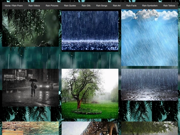
Task: Open the brick wall with bench picture
Action: 30,128
